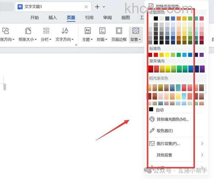
Task: Collapse background (背景) dropdown arrow
Action: pyautogui.click(x=140, y=39)
